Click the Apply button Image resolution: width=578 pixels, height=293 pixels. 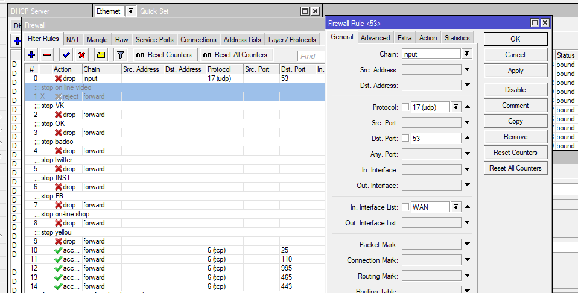click(x=515, y=71)
